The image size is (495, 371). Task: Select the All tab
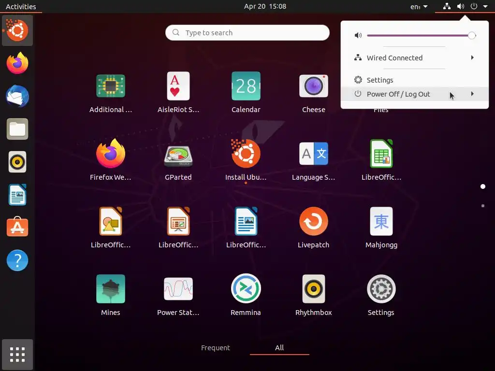click(x=279, y=348)
